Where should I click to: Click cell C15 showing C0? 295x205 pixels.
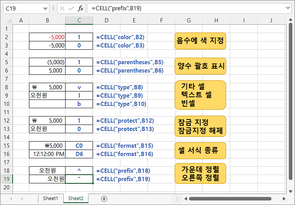79,145
